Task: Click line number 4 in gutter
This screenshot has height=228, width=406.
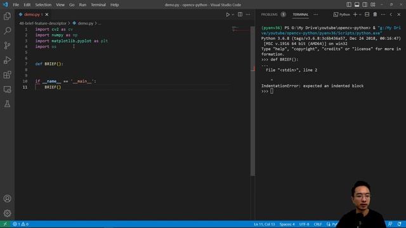Action: pyautogui.click(x=26, y=46)
